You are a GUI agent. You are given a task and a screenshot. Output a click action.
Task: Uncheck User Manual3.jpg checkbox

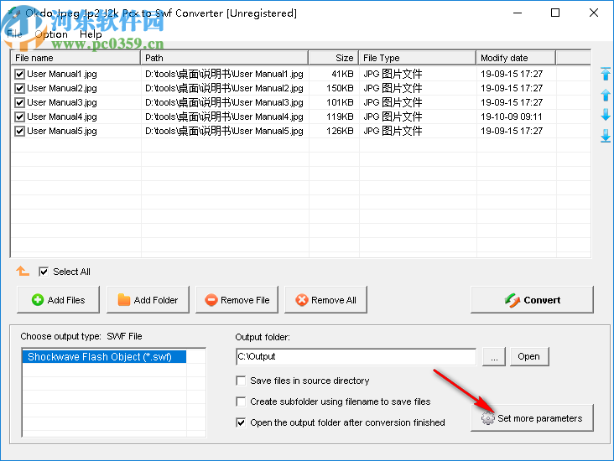[19, 102]
